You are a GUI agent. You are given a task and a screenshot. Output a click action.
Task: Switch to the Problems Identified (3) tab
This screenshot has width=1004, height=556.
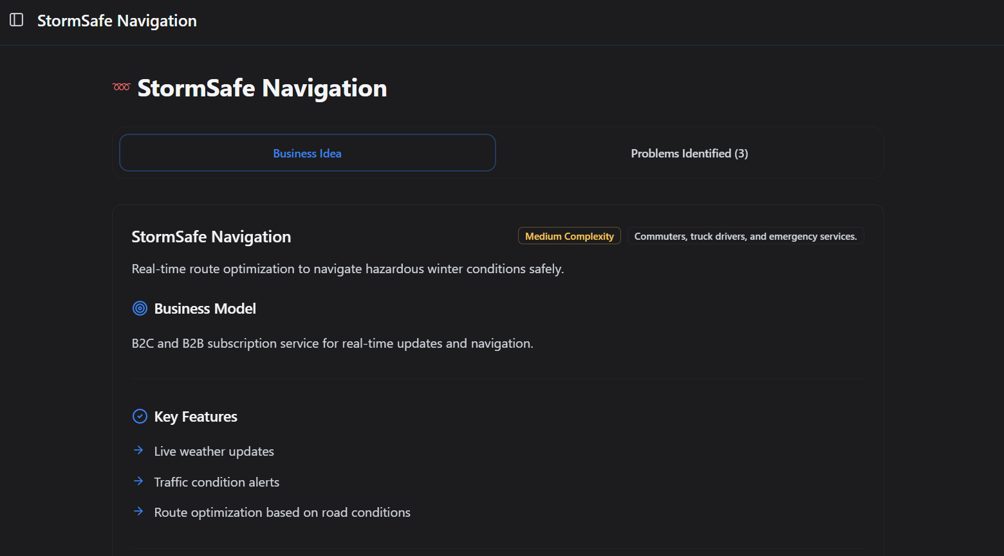(x=689, y=153)
